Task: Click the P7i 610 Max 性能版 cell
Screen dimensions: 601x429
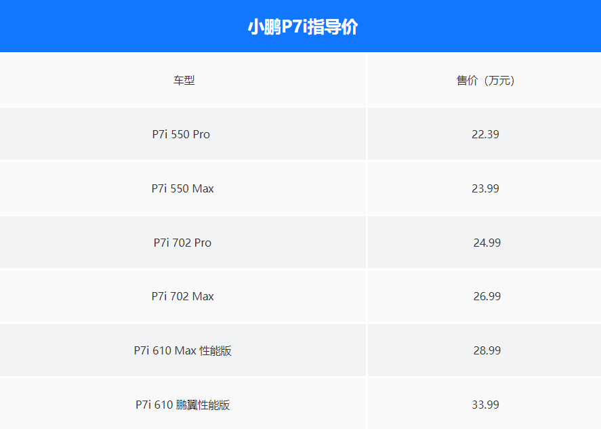Action: point(182,350)
